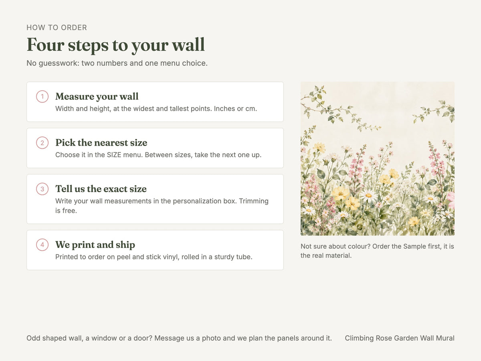The width and height of the screenshot is (481, 361).
Task: Click the step 3 circled number icon
Action: click(42, 189)
